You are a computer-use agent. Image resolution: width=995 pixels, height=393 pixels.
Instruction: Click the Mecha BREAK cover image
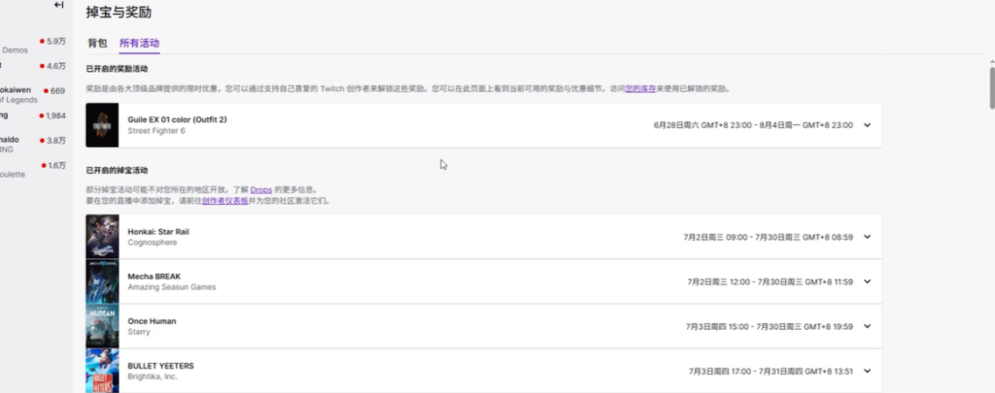click(102, 281)
